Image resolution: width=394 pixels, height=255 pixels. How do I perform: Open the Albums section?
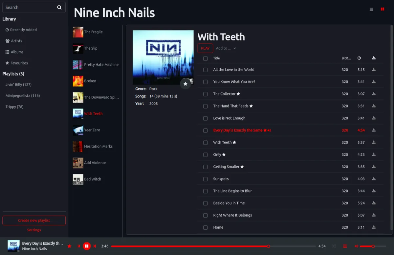16,52
